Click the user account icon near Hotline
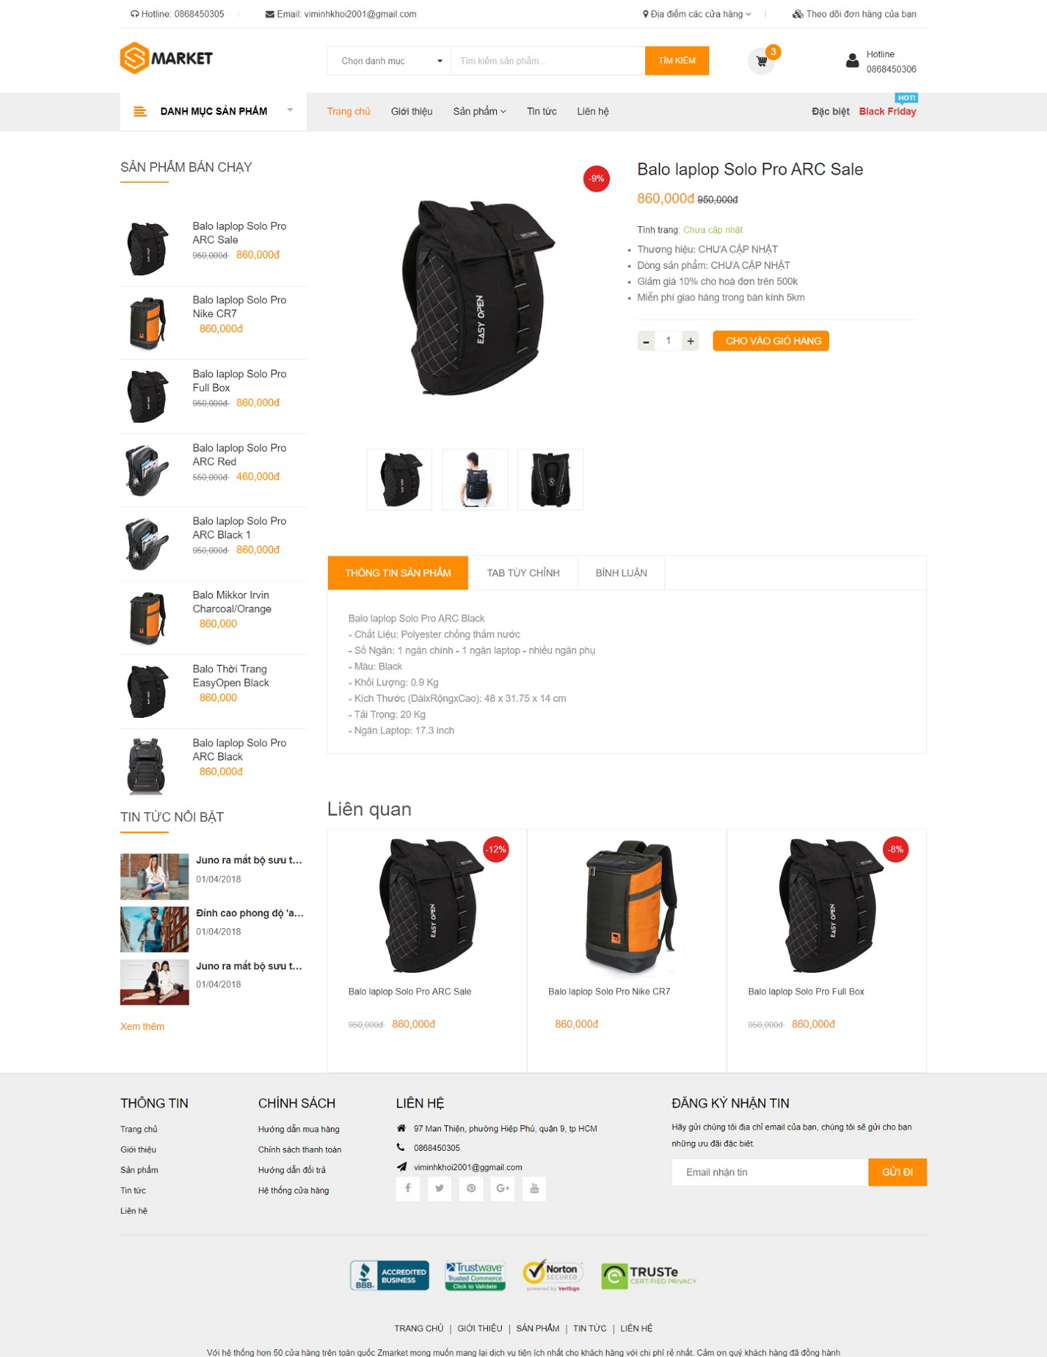The image size is (1047, 1357). (x=852, y=61)
